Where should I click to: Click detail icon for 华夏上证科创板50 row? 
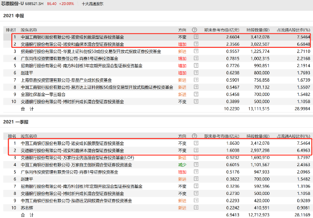(x=196, y=51)
